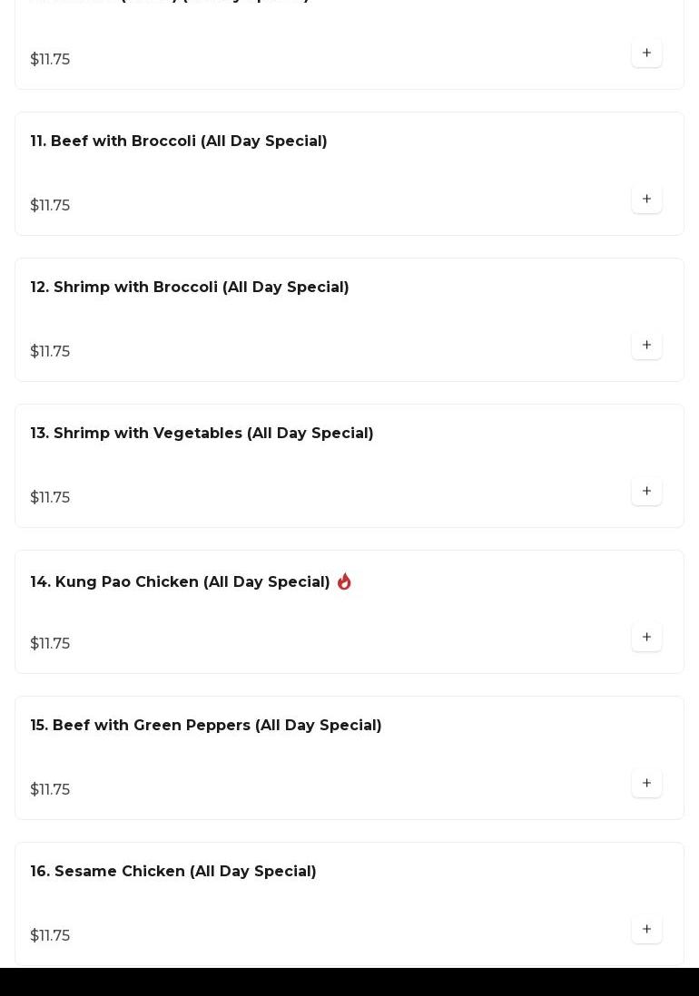This screenshot has width=699, height=996.
Task: Add Beef with Broccoli to the order
Action: pos(646,200)
